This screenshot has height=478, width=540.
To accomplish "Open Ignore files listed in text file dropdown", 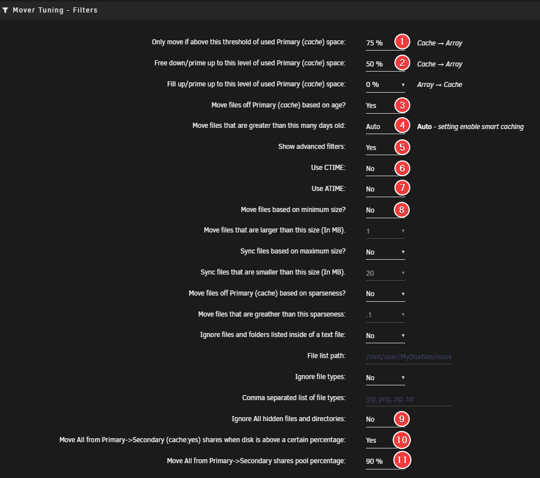I will [x=385, y=336].
